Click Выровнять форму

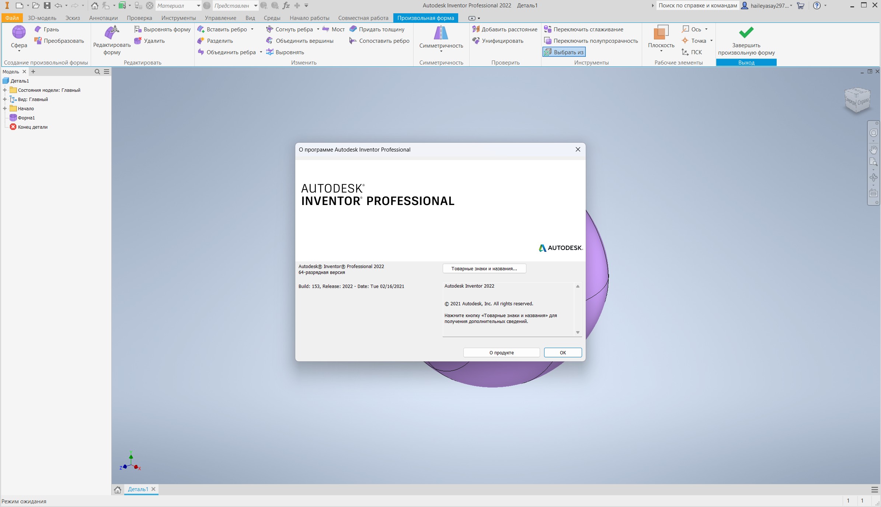[x=163, y=29]
